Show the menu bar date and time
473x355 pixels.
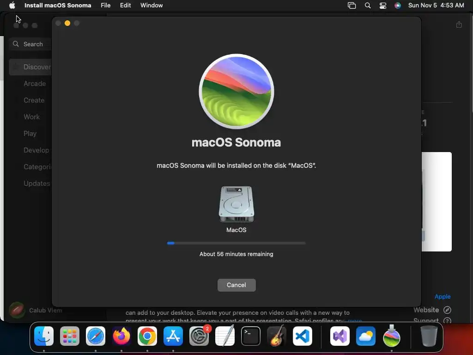tap(436, 5)
